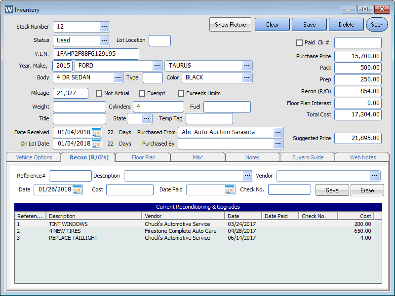Click the Purchase Price field
The image size is (395, 296).
coord(357,56)
